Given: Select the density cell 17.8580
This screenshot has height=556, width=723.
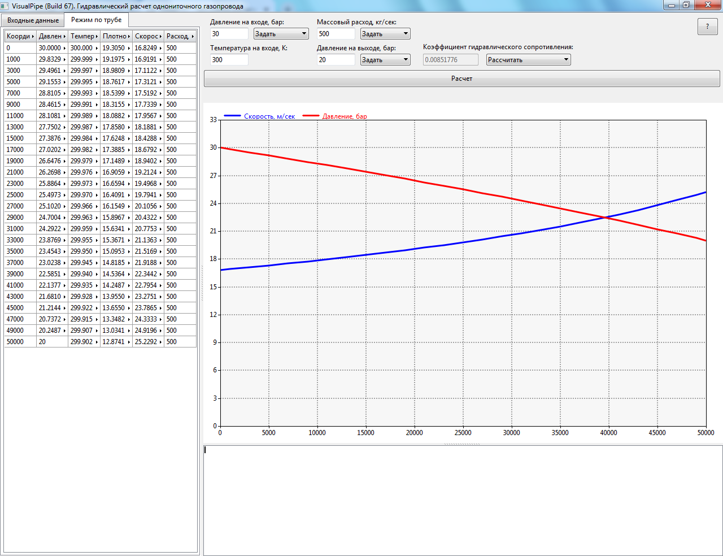Looking at the screenshot, I should [x=116, y=127].
